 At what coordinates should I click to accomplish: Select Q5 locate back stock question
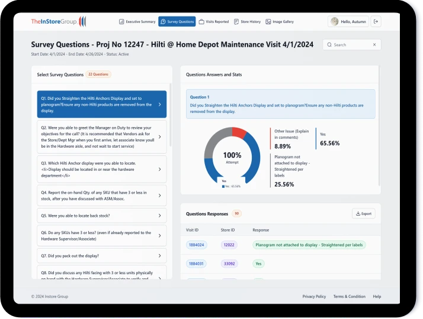coord(102,216)
